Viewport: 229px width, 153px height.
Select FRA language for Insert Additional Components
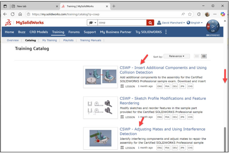click(x=167, y=86)
